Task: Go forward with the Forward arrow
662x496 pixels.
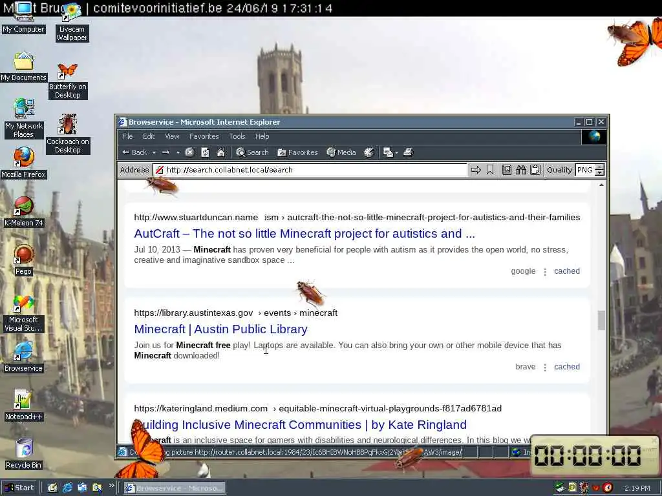Action: click(x=166, y=152)
